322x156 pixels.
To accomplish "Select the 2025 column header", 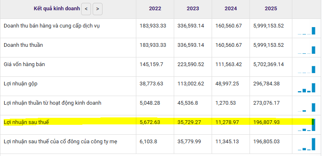I will pos(271,9).
